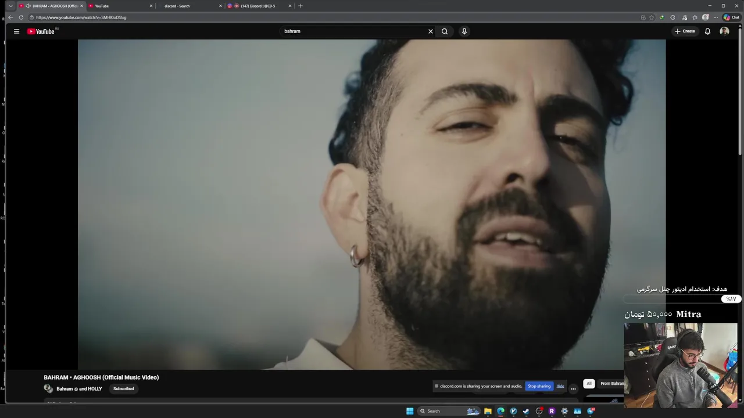Switch to the second YouTube tab
The image size is (744, 418).
click(120, 6)
